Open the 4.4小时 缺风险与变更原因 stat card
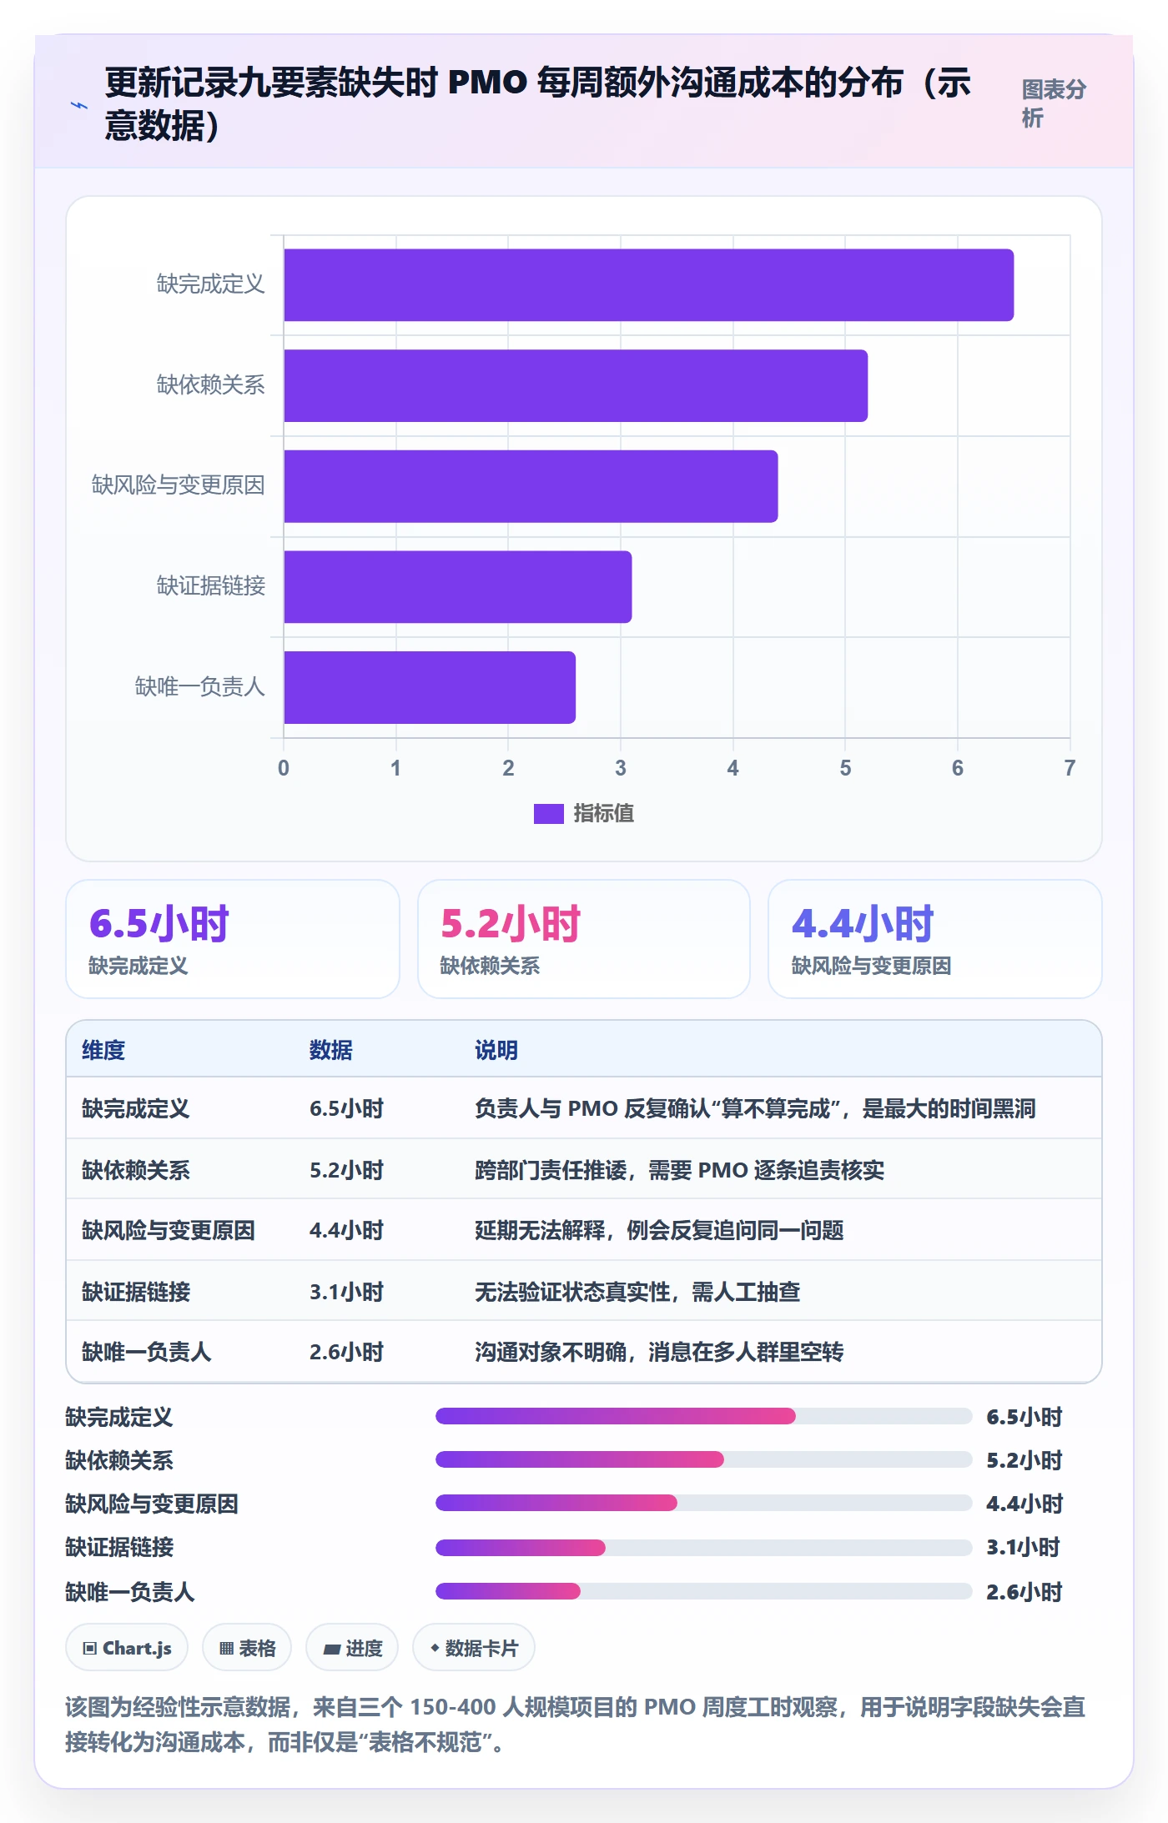 935,939
